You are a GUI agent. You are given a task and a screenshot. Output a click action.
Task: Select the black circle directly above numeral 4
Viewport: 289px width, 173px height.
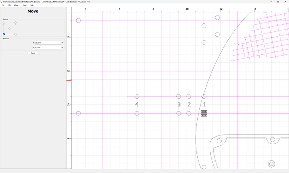click(x=137, y=97)
